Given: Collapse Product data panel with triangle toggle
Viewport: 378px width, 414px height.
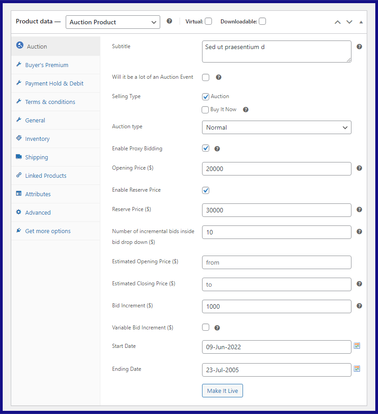Looking at the screenshot, I should [361, 22].
